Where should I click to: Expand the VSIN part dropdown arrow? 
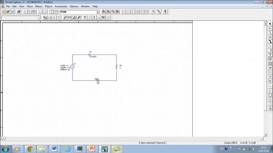[98, 12]
